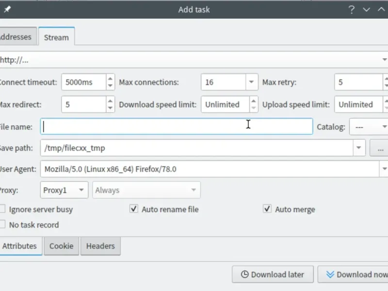
Task: Uncheck the Auto rename file checkbox
Action: [134, 209]
